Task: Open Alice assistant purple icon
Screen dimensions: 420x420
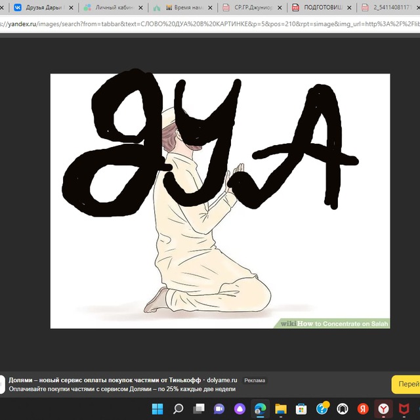Action: point(240,409)
